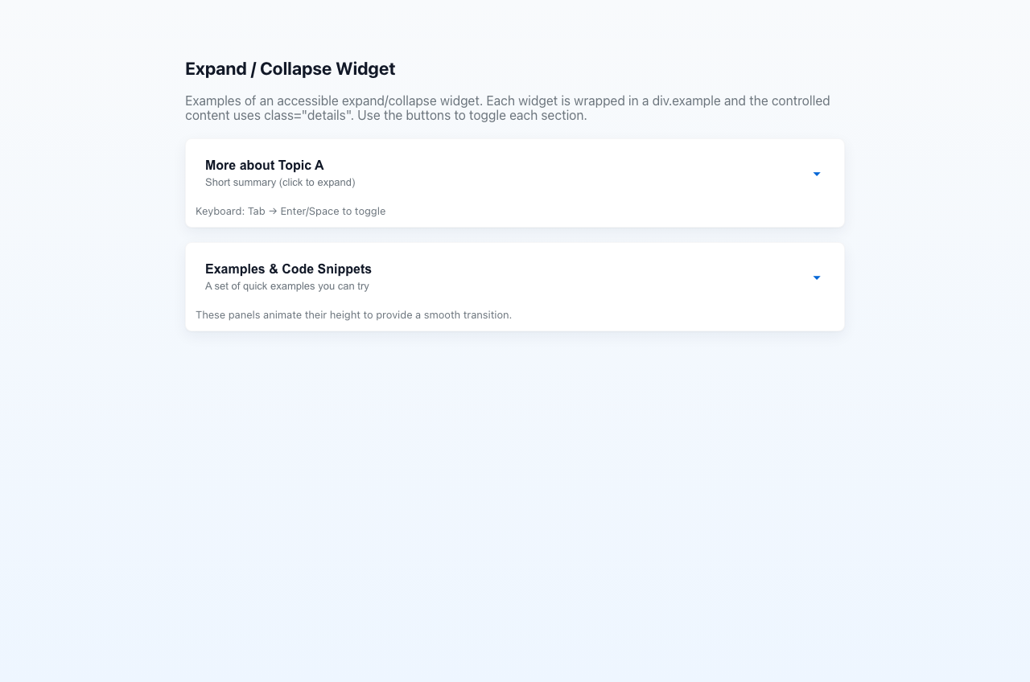Select the Examples & Code Snippets header
The image size is (1030, 682).
288,269
